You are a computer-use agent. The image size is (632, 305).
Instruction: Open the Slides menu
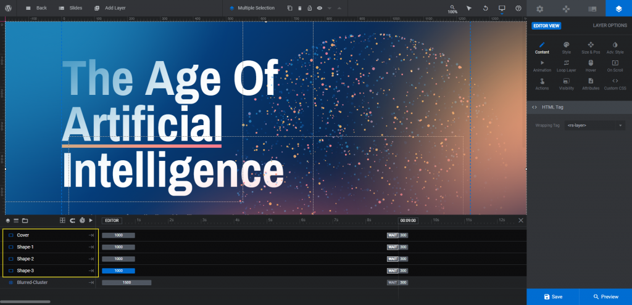(70, 9)
